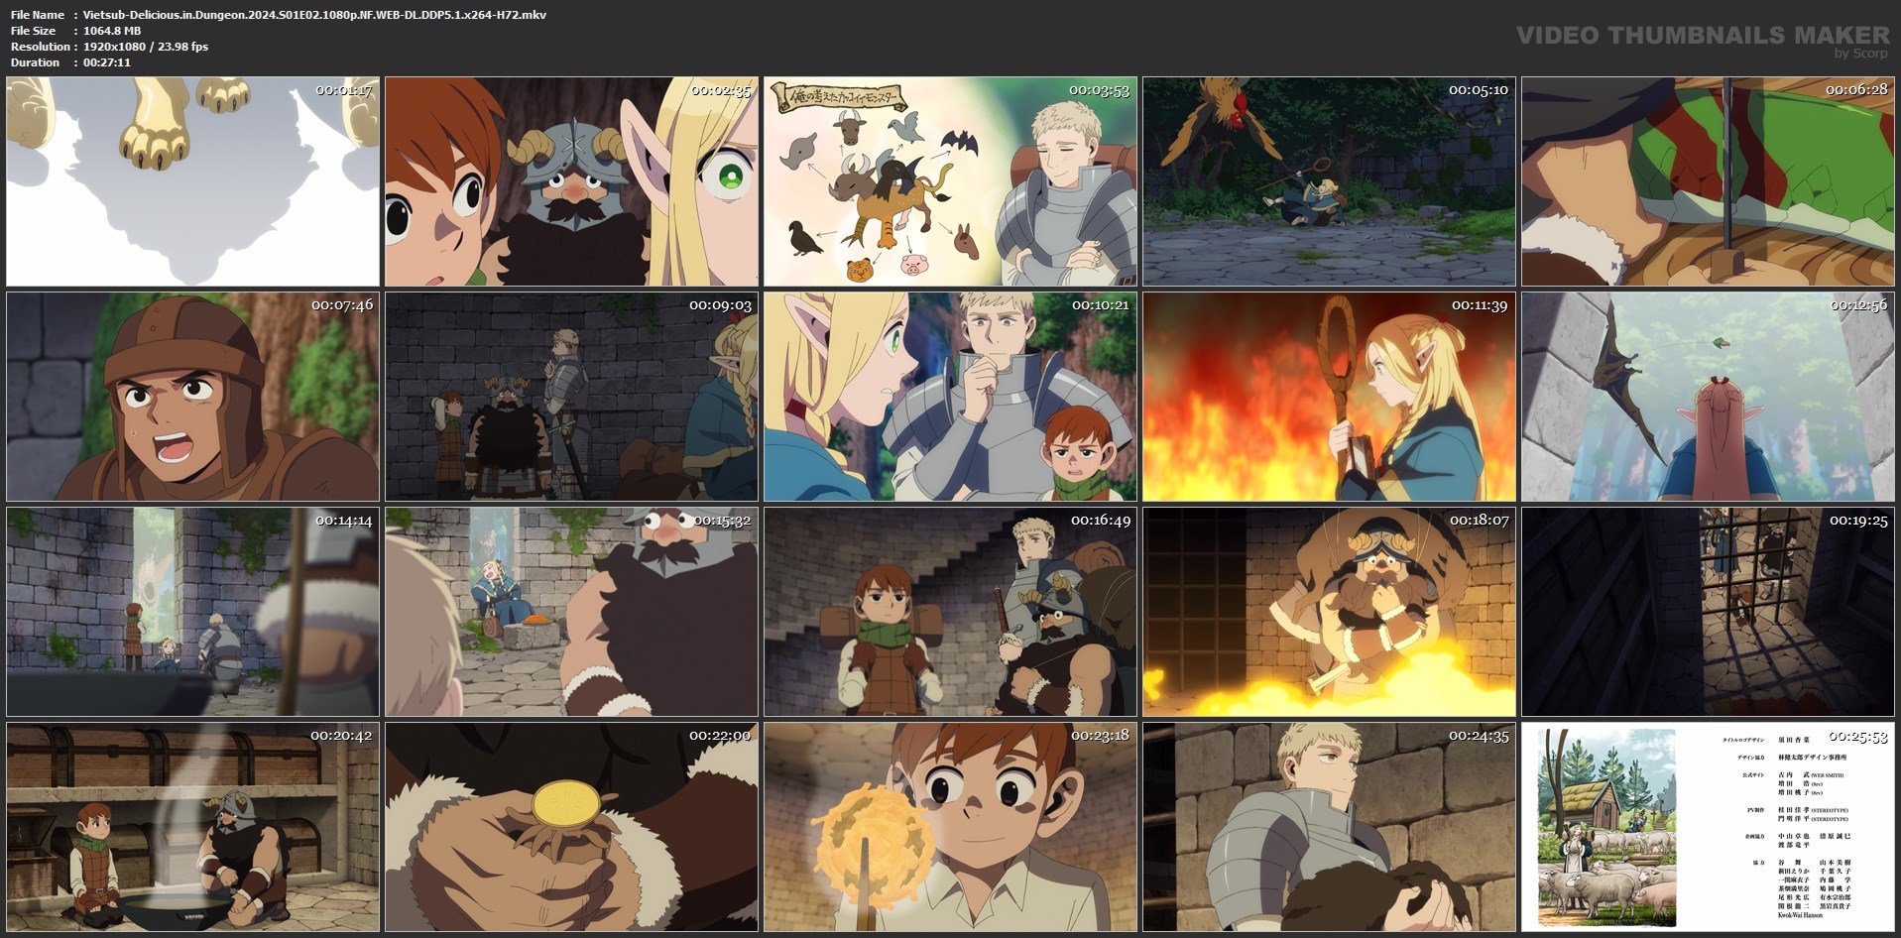Select the thumbnail at 00:18:07
The width and height of the screenshot is (1901, 938).
tap(1329, 612)
